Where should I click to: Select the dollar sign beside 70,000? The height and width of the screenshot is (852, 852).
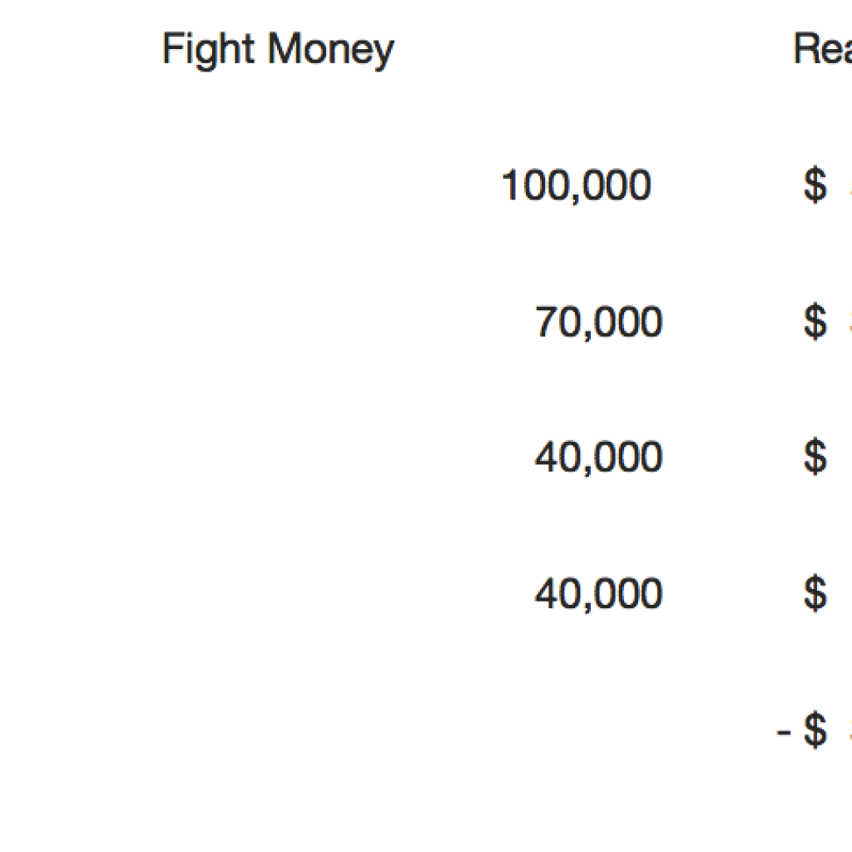click(815, 322)
